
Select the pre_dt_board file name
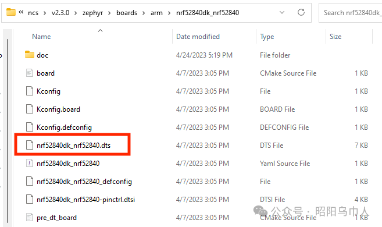pos(56,218)
